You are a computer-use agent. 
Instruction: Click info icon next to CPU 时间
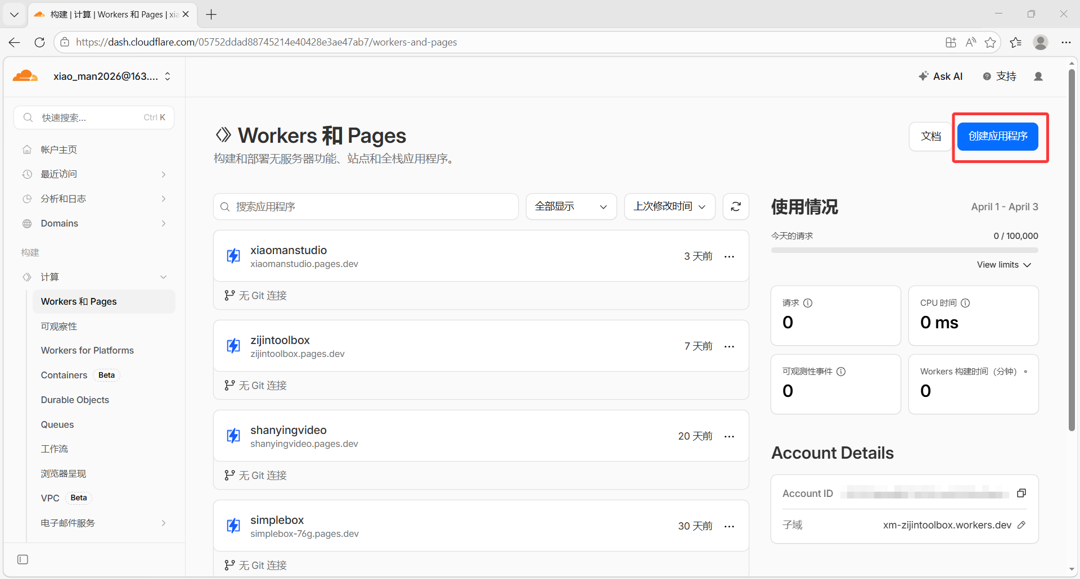(965, 303)
